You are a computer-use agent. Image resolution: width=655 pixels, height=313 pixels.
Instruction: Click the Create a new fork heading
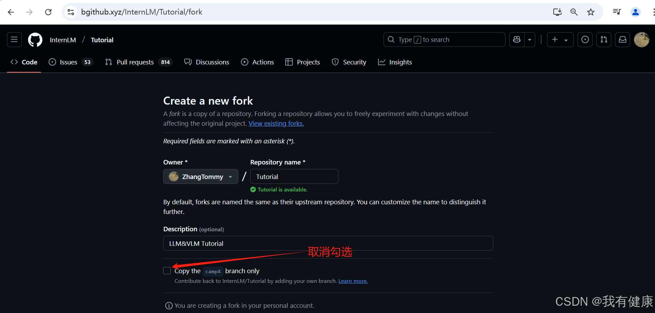(208, 101)
